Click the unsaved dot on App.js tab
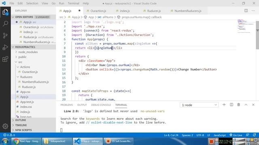 click(79, 10)
